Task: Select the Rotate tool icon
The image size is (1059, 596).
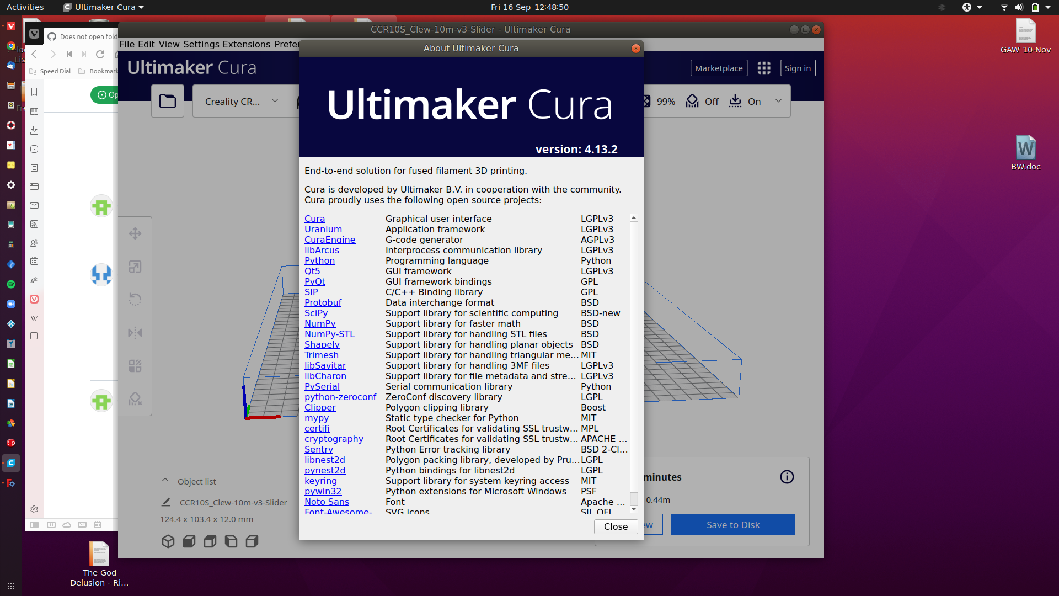Action: click(x=135, y=299)
